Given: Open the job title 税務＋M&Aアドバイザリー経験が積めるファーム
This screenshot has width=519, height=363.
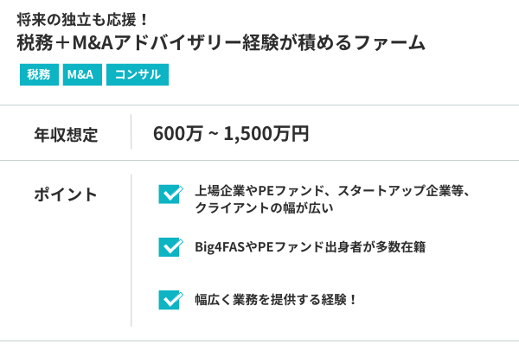Looking at the screenshot, I should [221, 42].
